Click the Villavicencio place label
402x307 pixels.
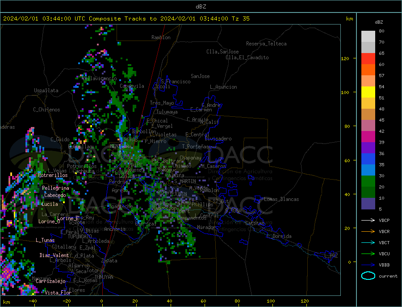[x=100, y=78]
